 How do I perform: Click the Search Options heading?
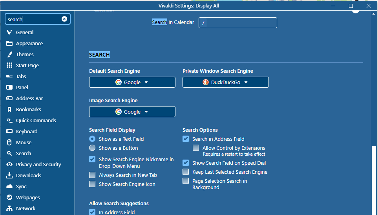[x=200, y=130]
